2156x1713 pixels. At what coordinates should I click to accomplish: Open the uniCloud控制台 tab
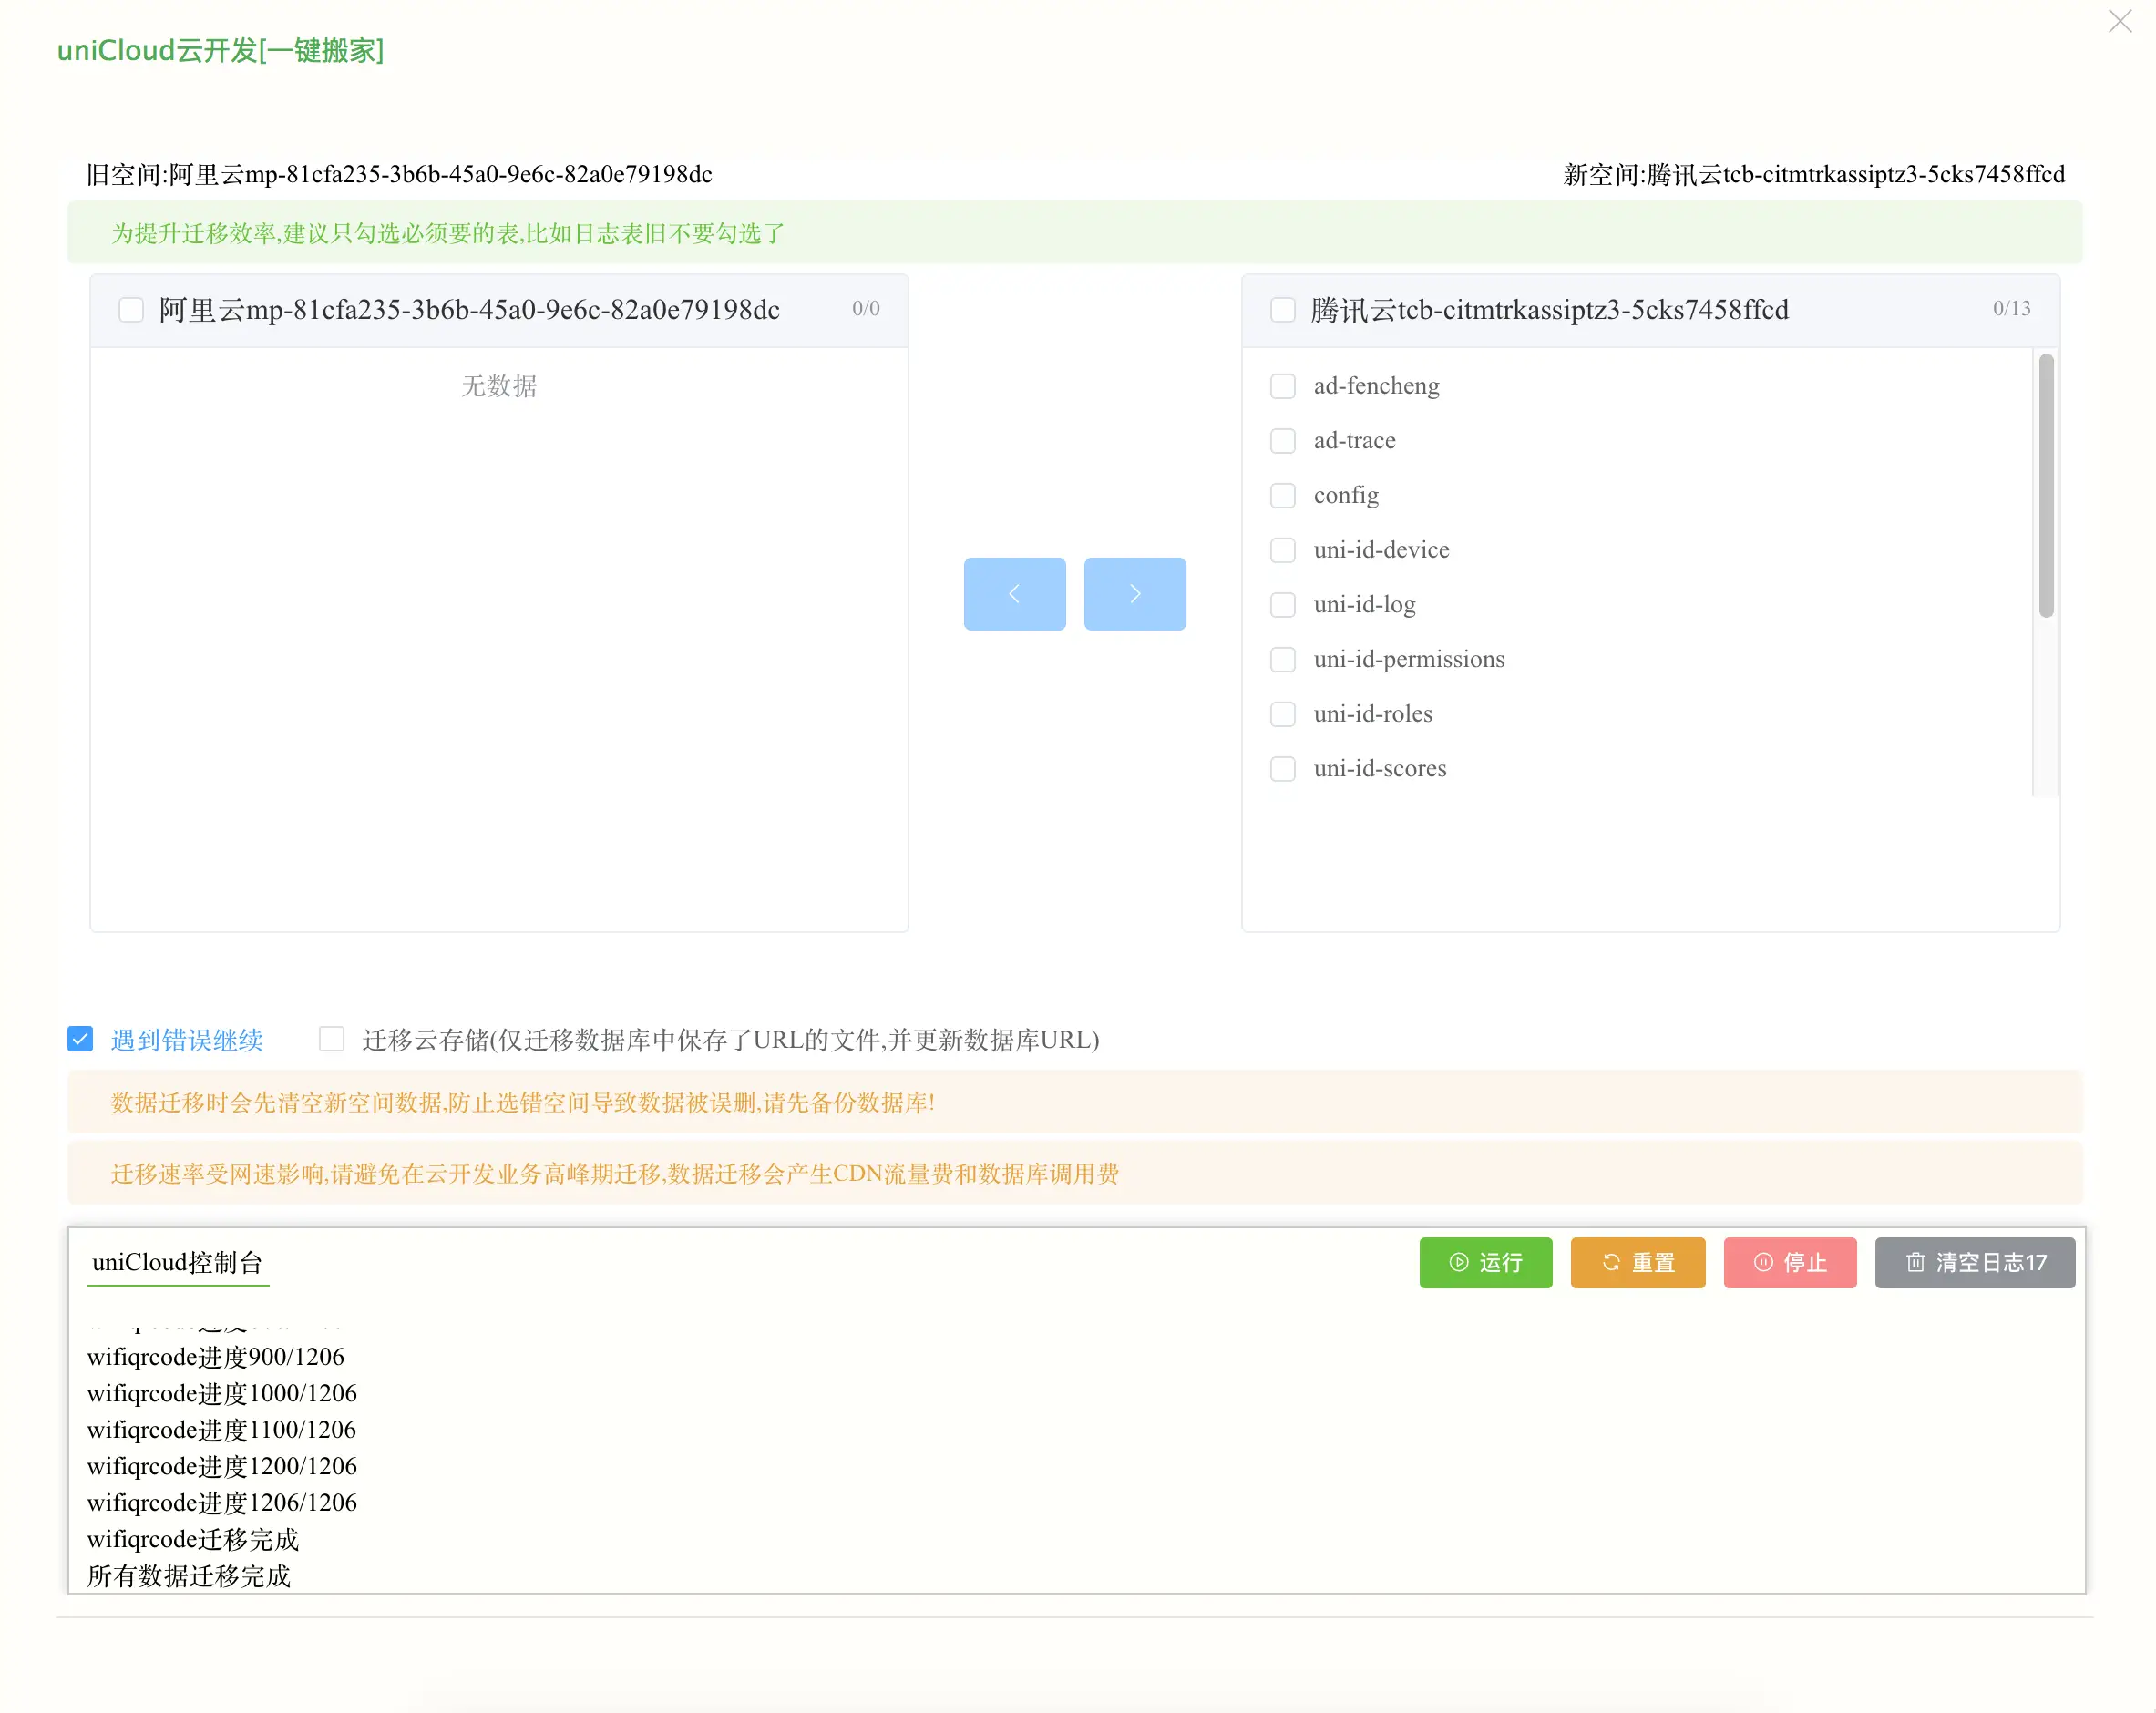[177, 1262]
